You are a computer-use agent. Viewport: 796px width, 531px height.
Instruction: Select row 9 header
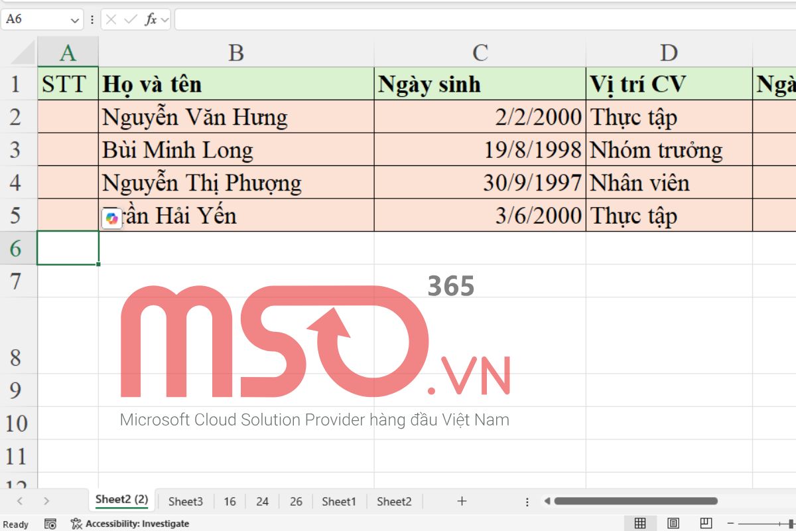[x=19, y=390]
